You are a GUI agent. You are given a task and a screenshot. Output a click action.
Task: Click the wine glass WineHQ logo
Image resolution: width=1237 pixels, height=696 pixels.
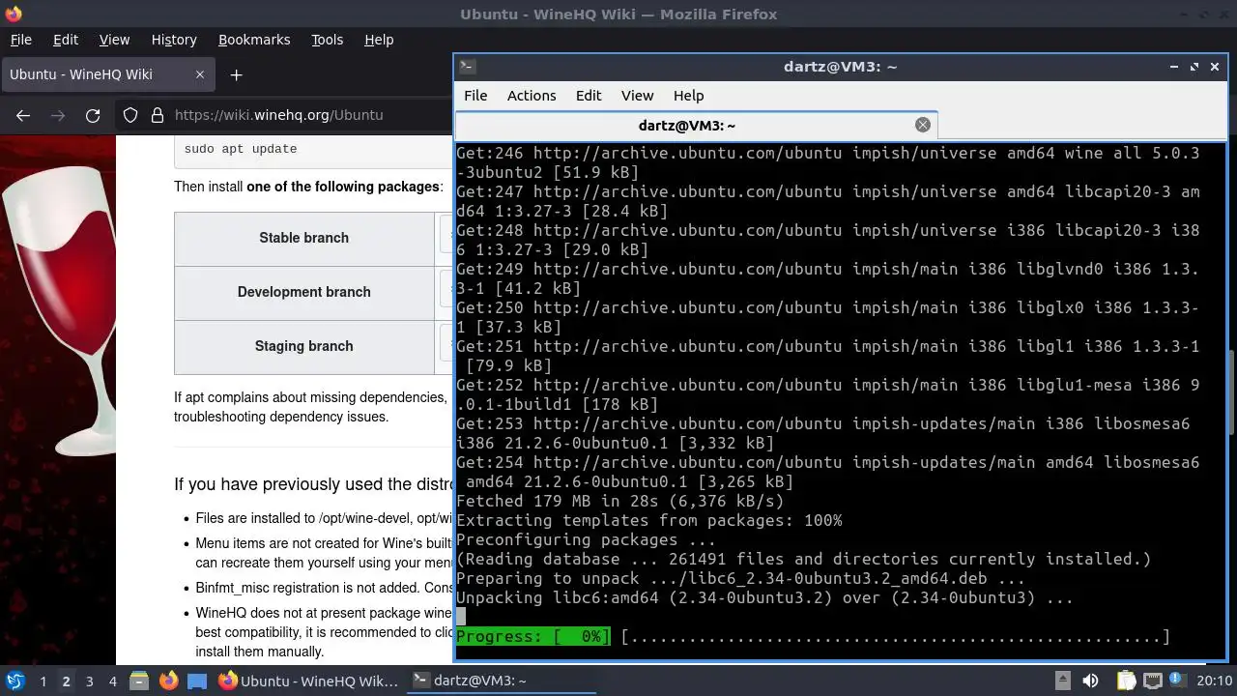pyautogui.click(x=58, y=309)
